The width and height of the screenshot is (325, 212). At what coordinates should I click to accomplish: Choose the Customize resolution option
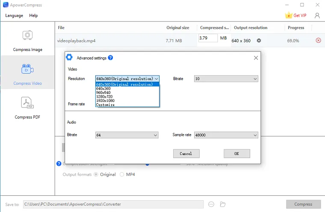coord(127,105)
